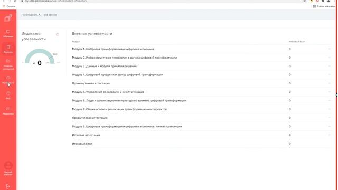
Task: Click the Пономарев К. А. breadcrumb
Action: [x=31, y=15]
